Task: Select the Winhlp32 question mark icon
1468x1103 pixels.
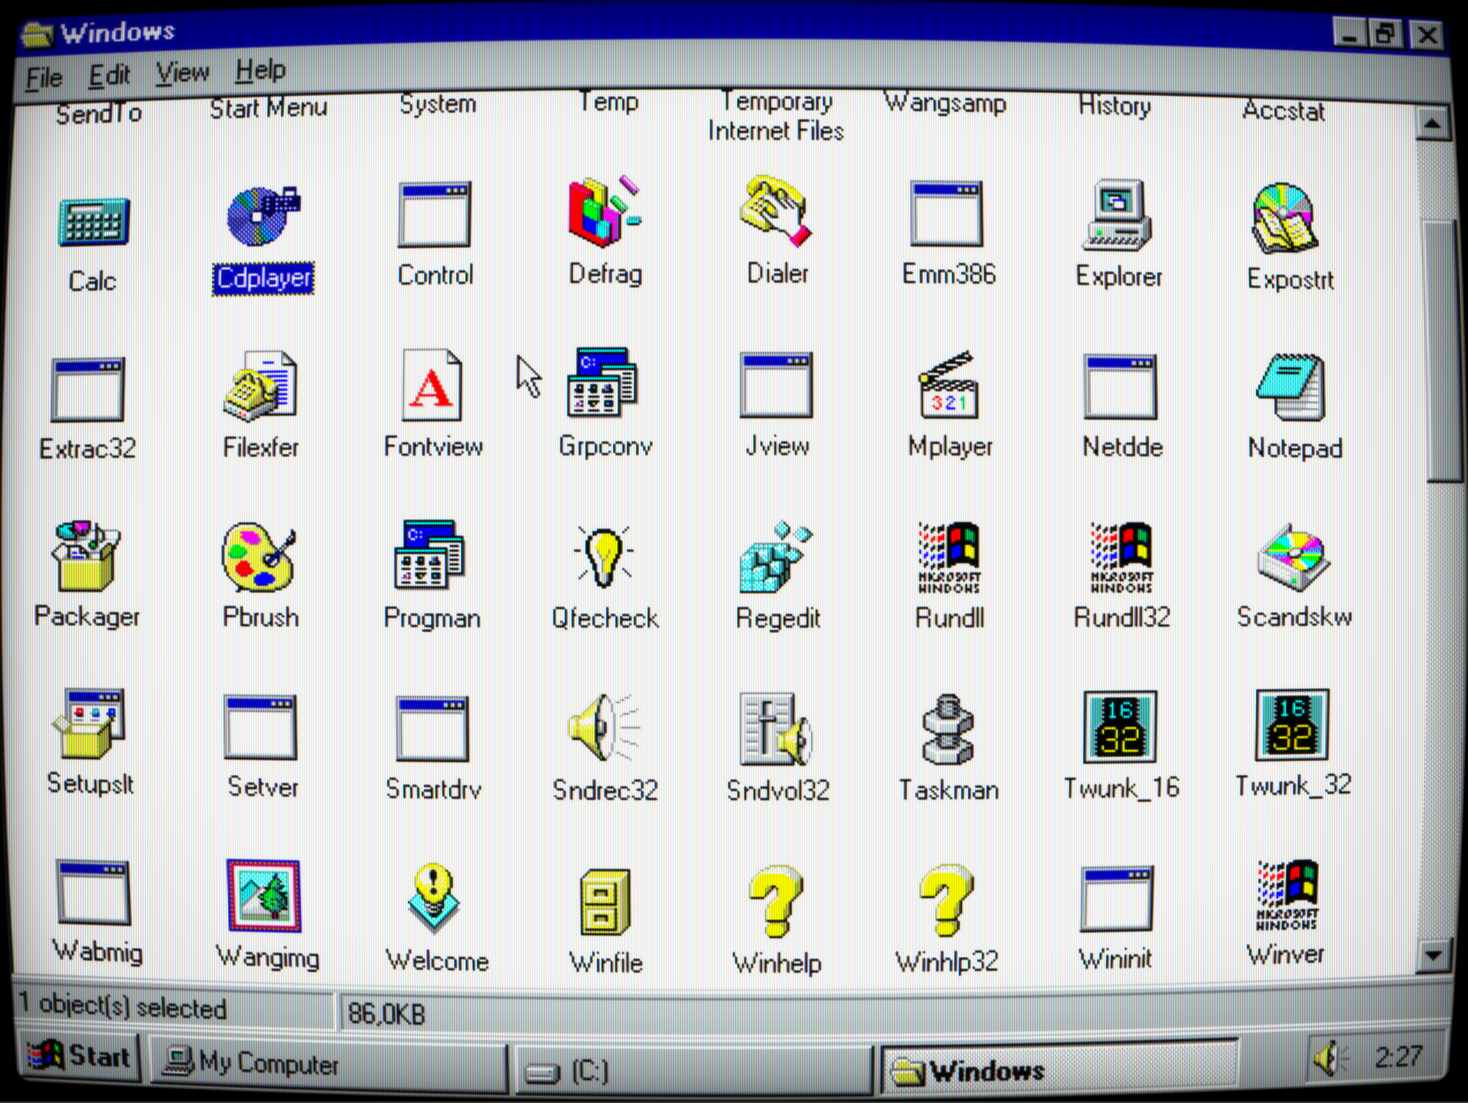Action: click(946, 902)
